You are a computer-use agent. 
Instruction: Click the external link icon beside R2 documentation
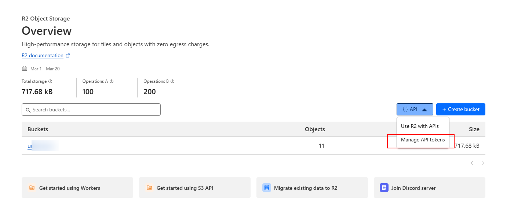(68, 56)
